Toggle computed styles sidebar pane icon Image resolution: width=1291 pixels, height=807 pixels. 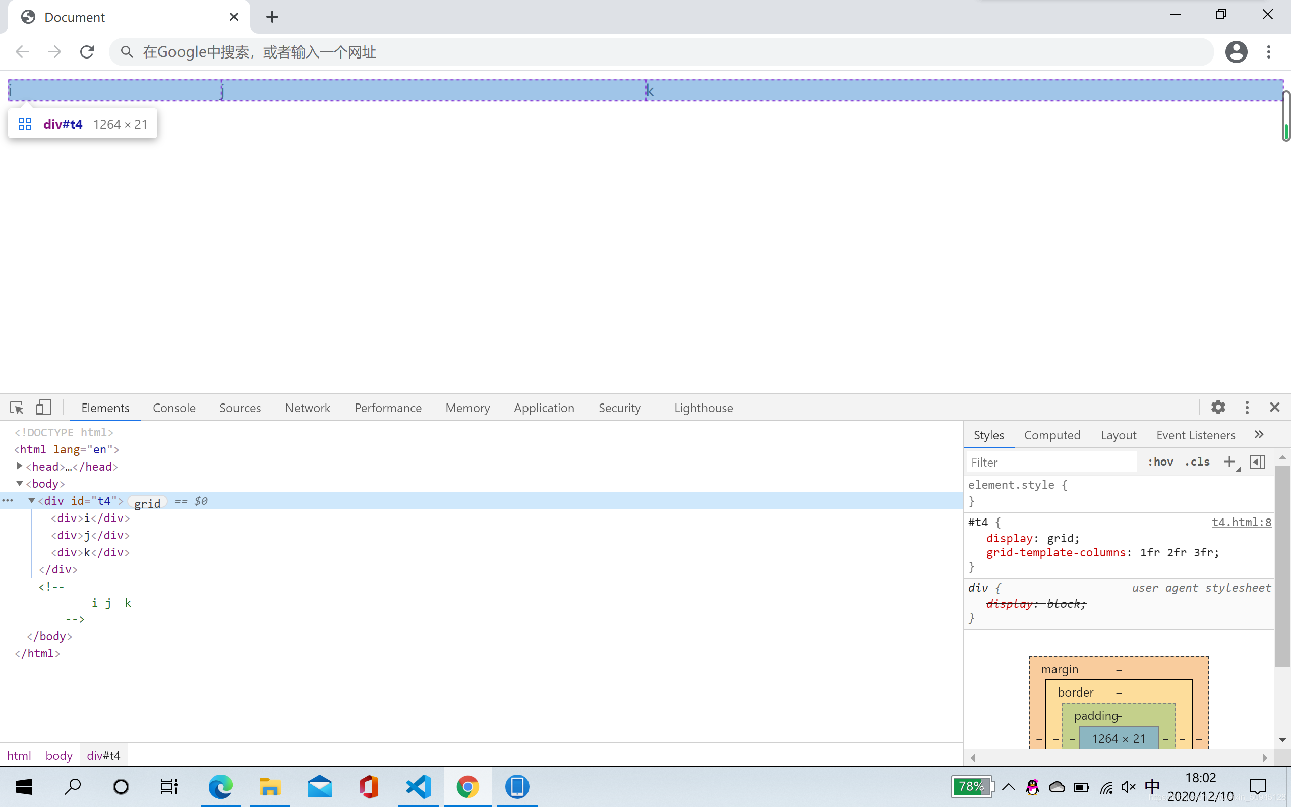pos(1257,462)
